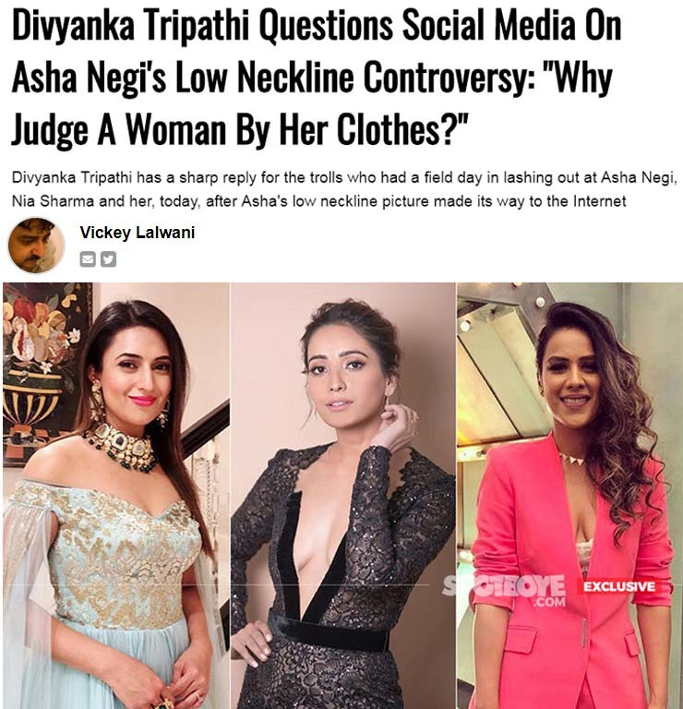Click the black velvet belt in the middle photo
The height and width of the screenshot is (709, 683).
[x=329, y=632]
